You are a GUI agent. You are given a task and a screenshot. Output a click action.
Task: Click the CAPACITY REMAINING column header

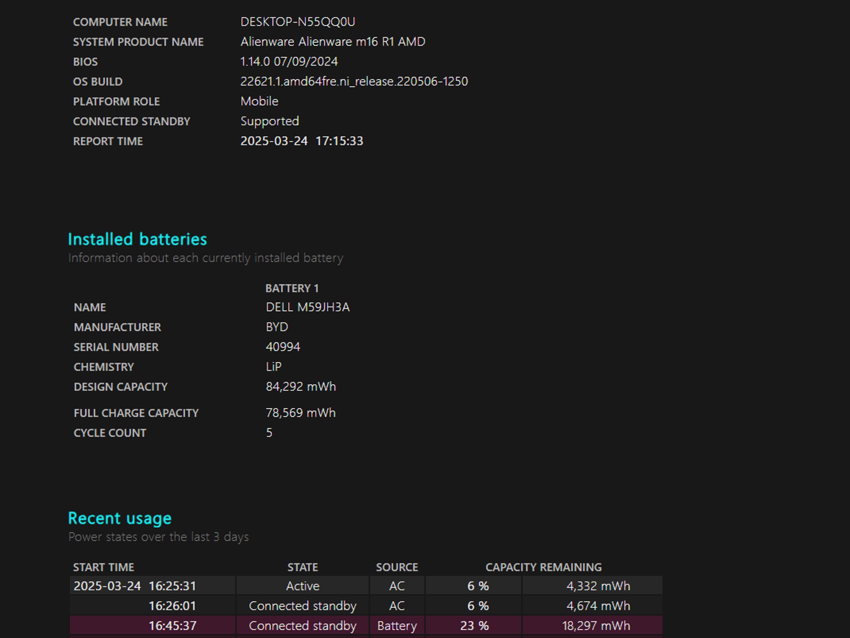pos(543,567)
